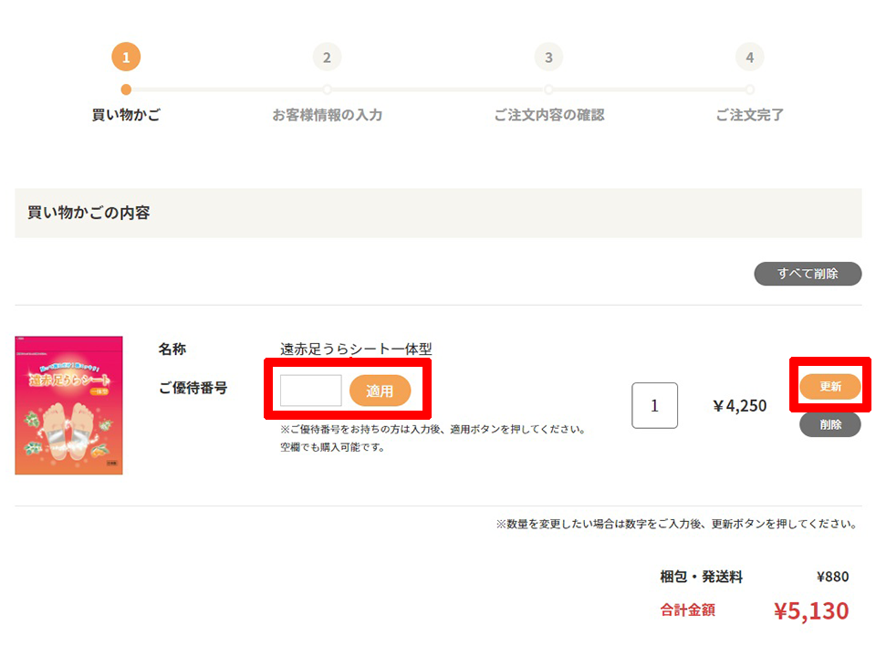
Task: Focus the ご優待番号 input field
Action: [x=310, y=391]
